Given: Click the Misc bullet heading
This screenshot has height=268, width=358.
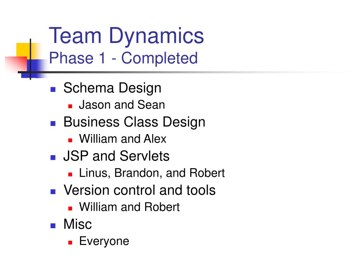Looking at the screenshot, I should (78, 224).
